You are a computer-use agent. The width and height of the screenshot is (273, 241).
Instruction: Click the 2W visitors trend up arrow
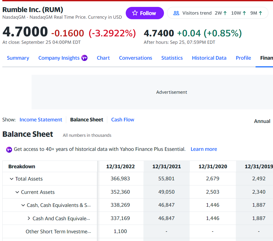pos(225,13)
